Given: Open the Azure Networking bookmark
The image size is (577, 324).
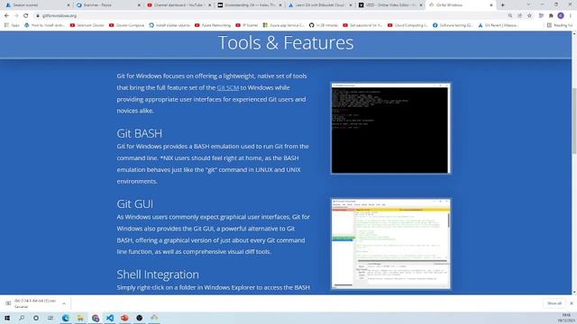Looking at the screenshot, I should click(x=213, y=25).
